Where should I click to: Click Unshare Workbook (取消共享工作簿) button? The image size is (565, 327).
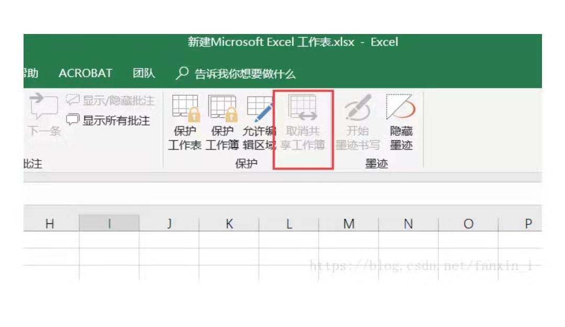click(x=303, y=122)
